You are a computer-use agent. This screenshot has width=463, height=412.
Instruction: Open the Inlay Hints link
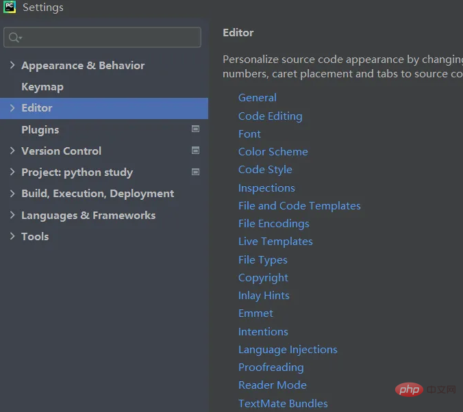264,296
